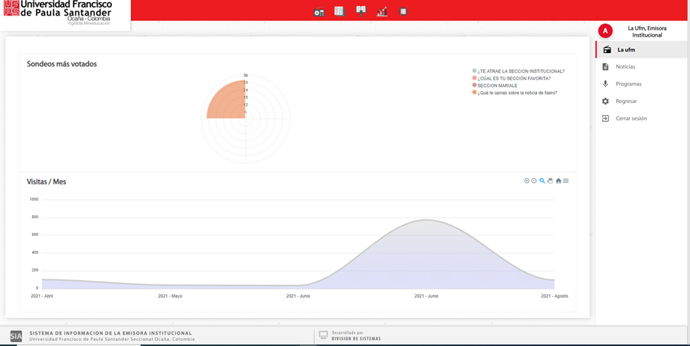Open 'Noticias' from the sidebar menu

(626, 67)
